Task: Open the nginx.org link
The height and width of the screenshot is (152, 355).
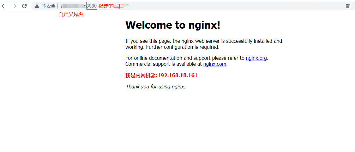Action: pyautogui.click(x=256, y=58)
